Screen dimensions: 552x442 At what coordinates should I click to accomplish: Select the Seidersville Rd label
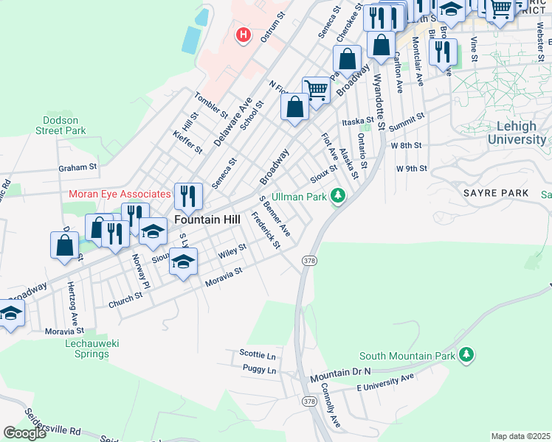tap(52, 421)
